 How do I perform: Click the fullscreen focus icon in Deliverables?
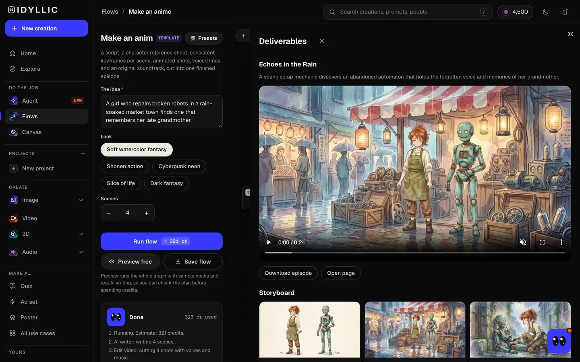pyautogui.click(x=570, y=34)
